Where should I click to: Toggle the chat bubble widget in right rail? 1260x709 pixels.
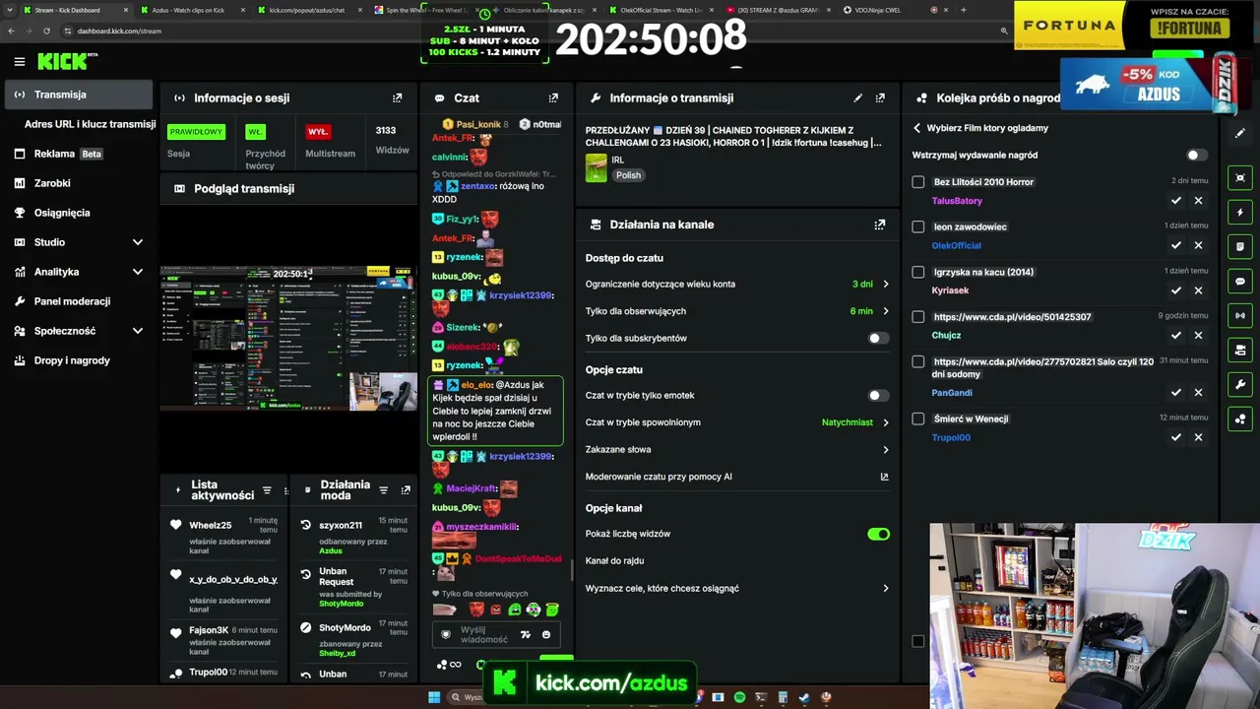click(1240, 281)
